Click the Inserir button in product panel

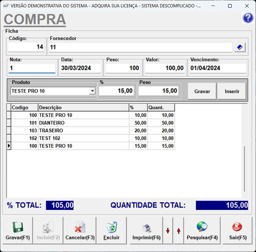point(232,91)
